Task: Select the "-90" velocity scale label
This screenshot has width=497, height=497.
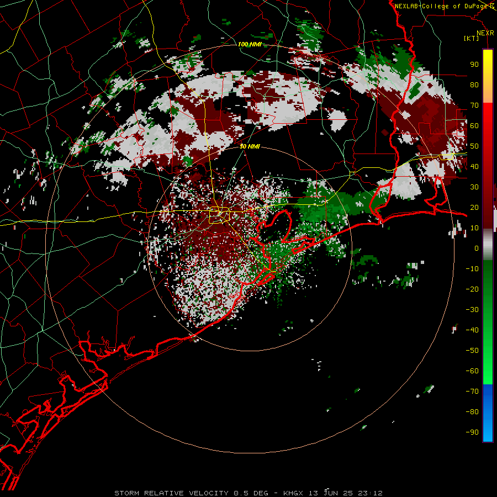Action: click(472, 432)
